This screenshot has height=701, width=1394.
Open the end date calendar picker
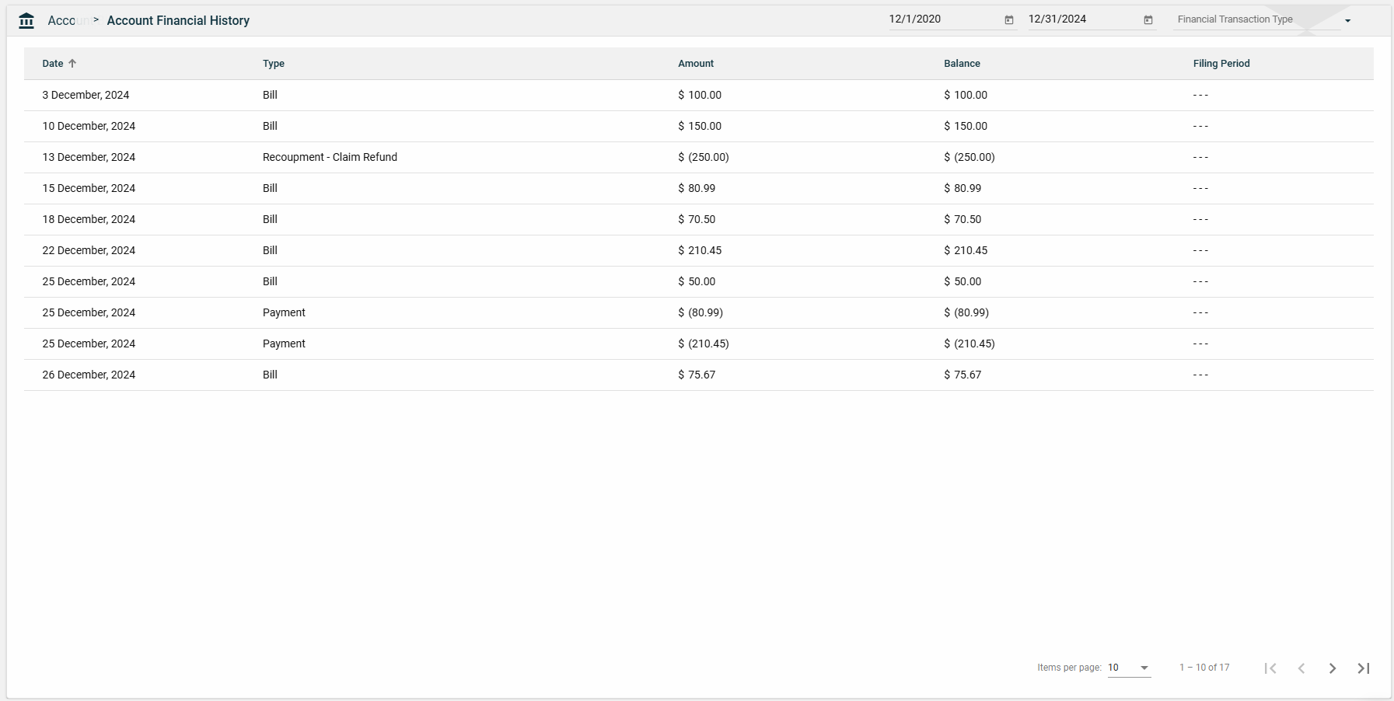[1148, 20]
